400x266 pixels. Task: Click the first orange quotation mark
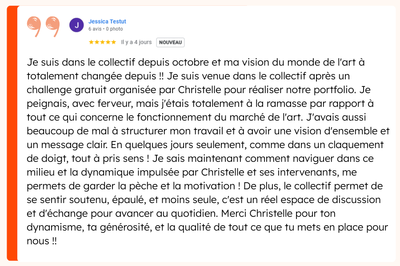[x=35, y=26]
